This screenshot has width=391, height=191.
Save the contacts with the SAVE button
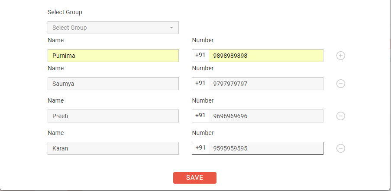195,178
